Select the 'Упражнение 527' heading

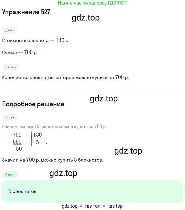[26, 12]
